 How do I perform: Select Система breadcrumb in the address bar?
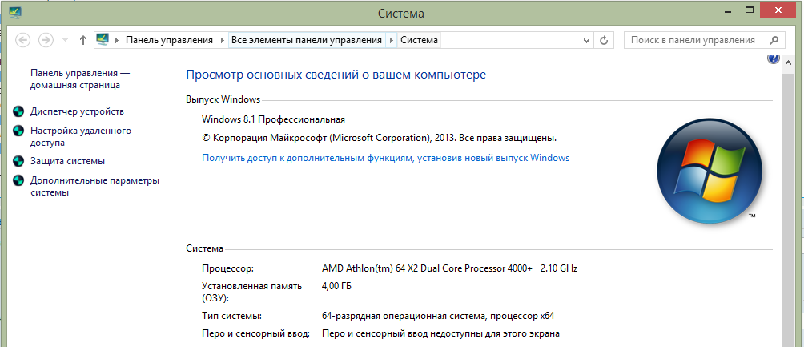(419, 40)
